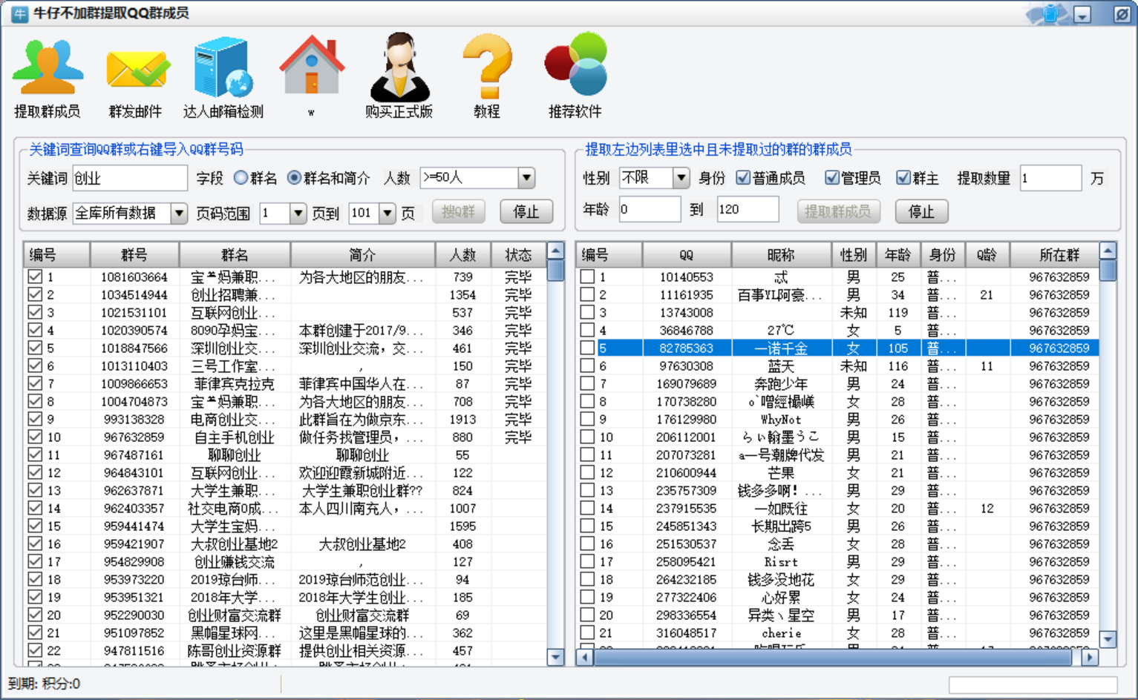The image size is (1138, 700).
Task: Open the 群发邮件 mass email tool
Action: tap(136, 70)
